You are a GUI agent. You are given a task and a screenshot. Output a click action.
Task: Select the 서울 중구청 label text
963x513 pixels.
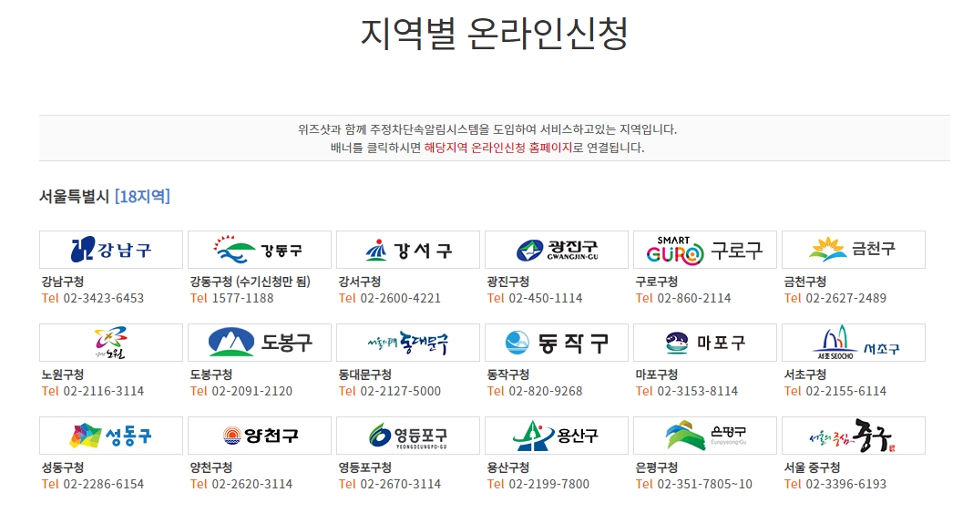(813, 467)
